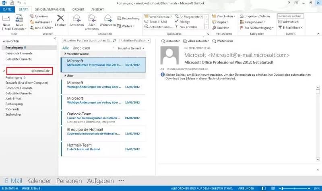The image size is (322, 191).
Task: Open the RSS-Feeds folder
Action: 12,109
